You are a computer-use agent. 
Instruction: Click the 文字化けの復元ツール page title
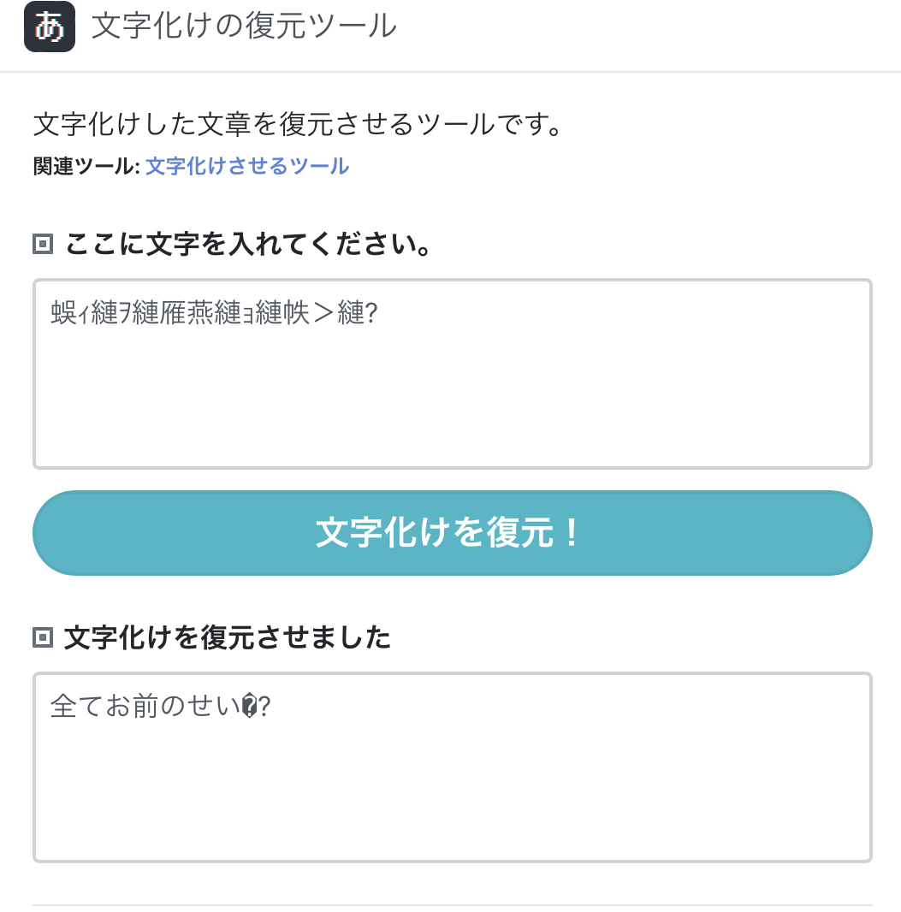click(244, 27)
